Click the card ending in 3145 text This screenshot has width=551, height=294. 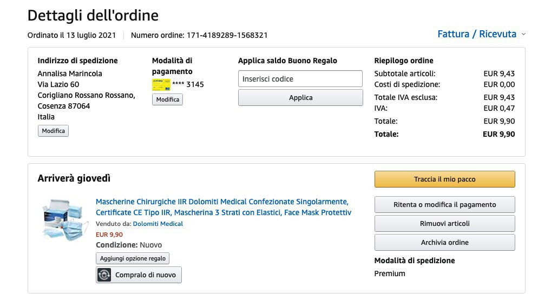point(188,84)
